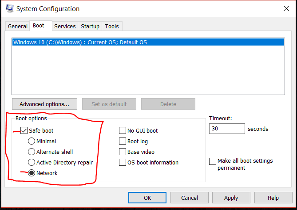The width and height of the screenshot is (297, 210).
Task: Select the Network radio button
Action: (32, 173)
